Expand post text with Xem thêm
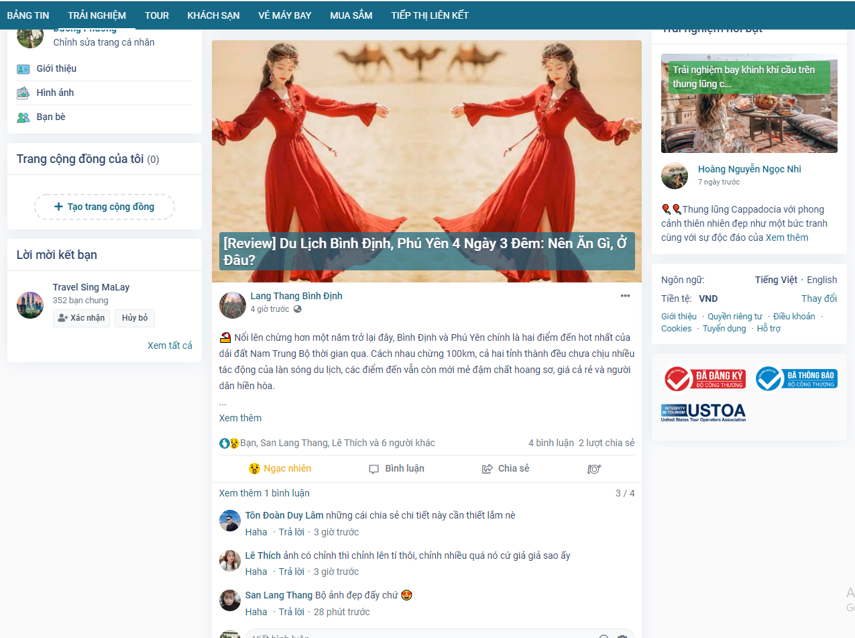Viewport: 855px width, 638px height. (240, 418)
